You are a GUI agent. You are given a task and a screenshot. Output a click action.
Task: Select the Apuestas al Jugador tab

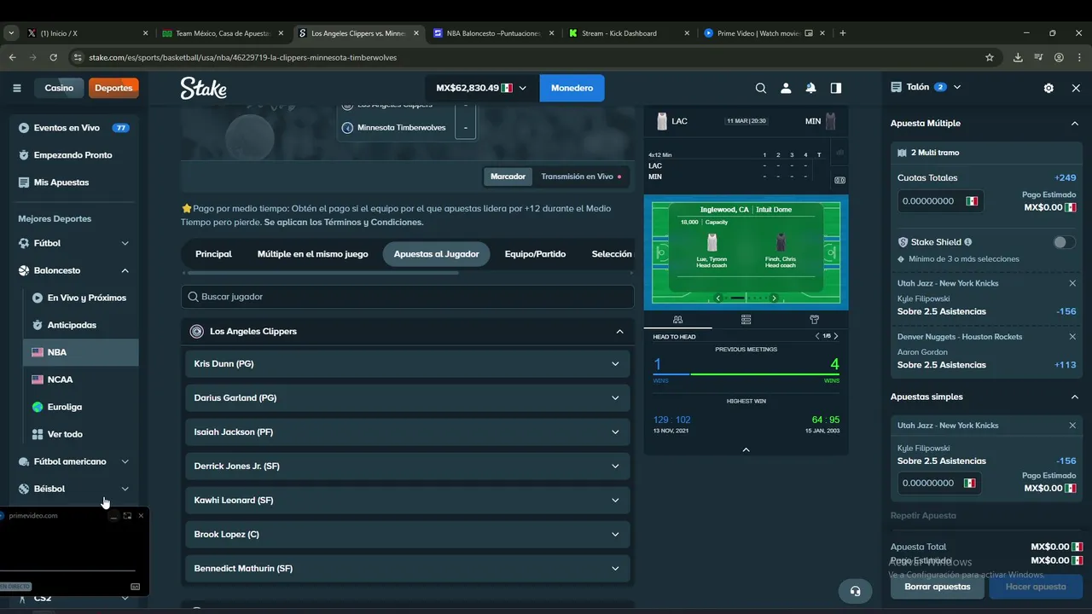click(x=436, y=254)
